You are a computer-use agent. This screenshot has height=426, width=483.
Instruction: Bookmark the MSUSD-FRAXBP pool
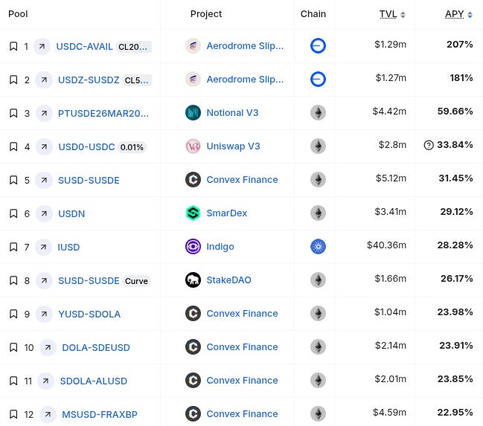click(x=13, y=414)
